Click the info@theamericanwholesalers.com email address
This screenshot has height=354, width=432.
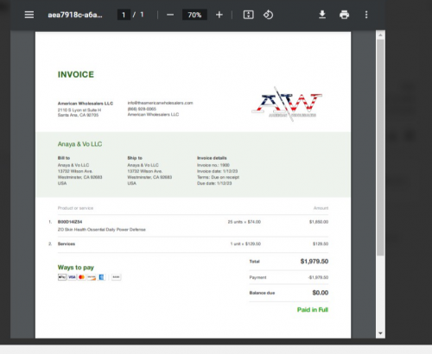pyautogui.click(x=160, y=103)
